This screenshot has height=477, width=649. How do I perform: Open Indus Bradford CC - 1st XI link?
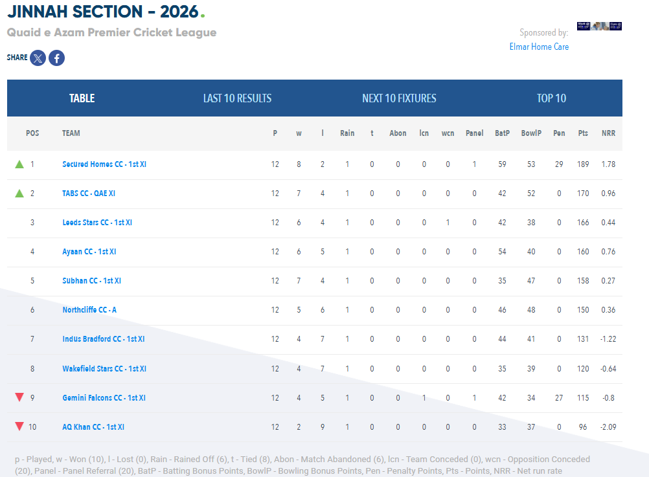104,339
